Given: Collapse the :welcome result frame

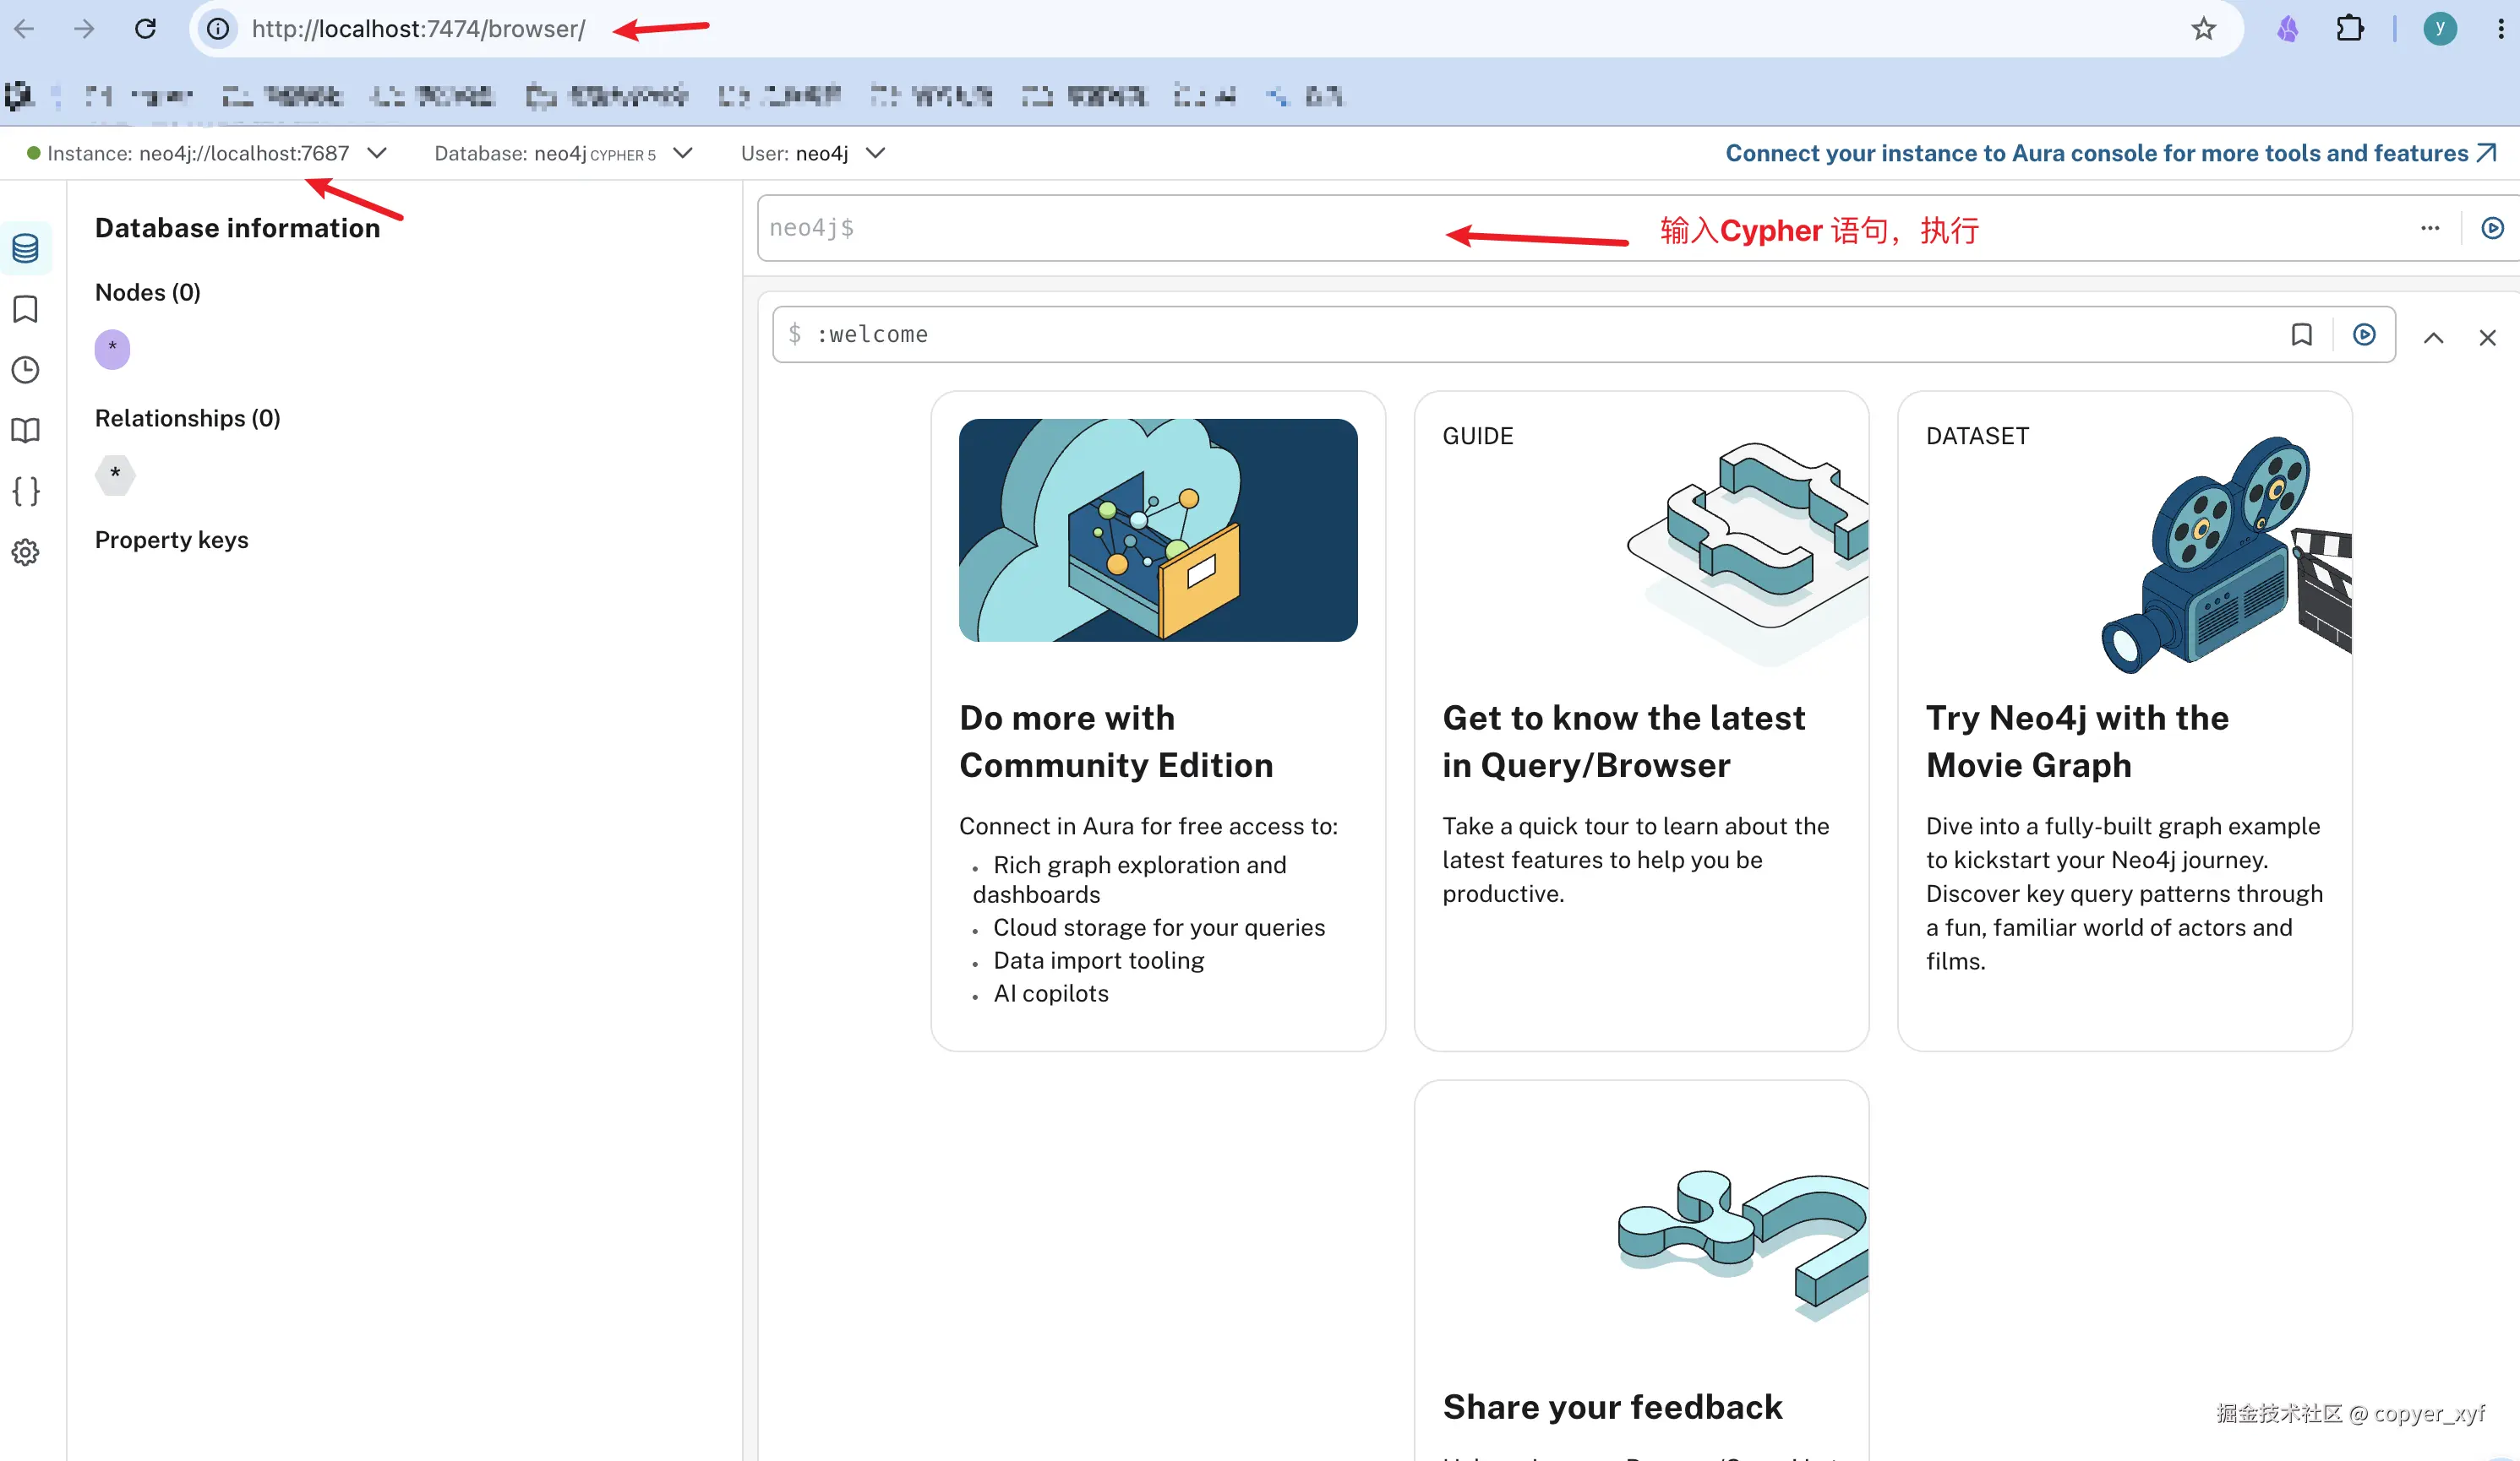Looking at the screenshot, I should (2434, 338).
